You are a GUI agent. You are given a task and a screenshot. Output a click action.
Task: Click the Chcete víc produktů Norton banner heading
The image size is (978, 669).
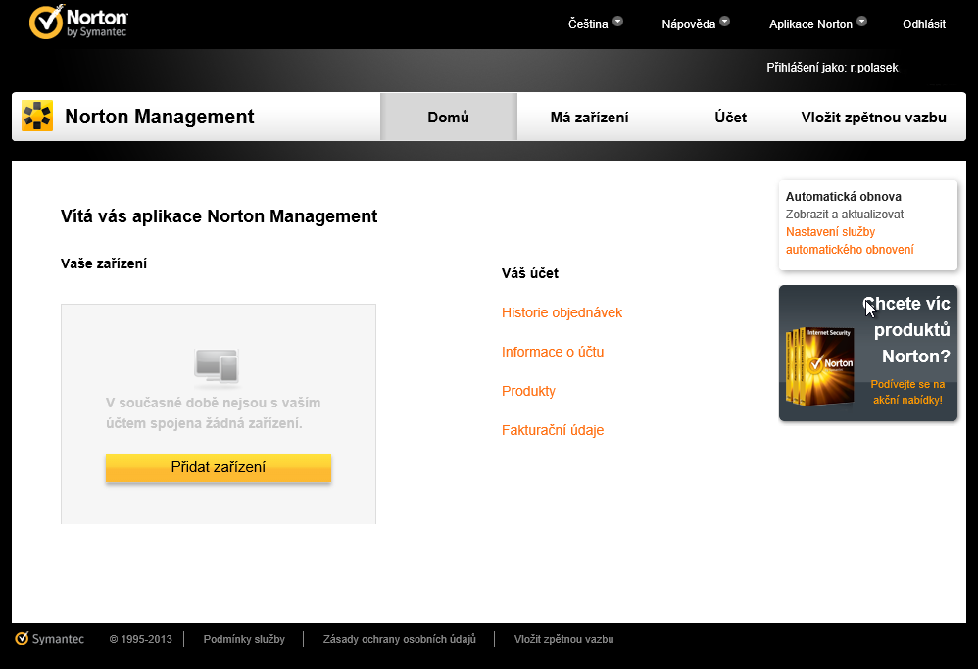[x=907, y=330]
